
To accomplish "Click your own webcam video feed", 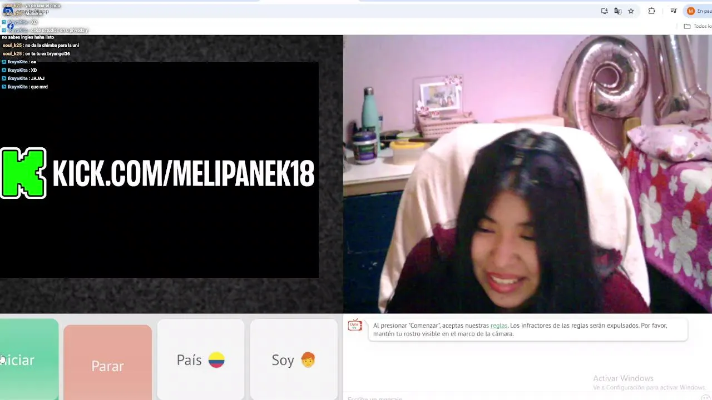I will pyautogui.click(x=527, y=174).
